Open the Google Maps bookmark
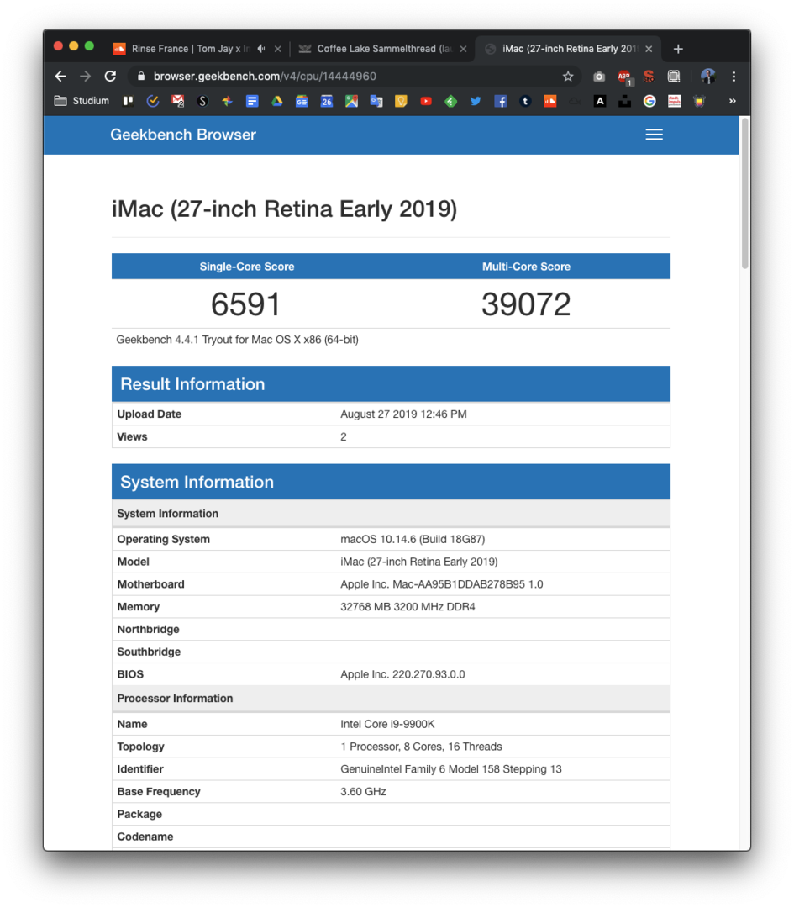Viewport: 794px width, 908px height. pyautogui.click(x=351, y=102)
